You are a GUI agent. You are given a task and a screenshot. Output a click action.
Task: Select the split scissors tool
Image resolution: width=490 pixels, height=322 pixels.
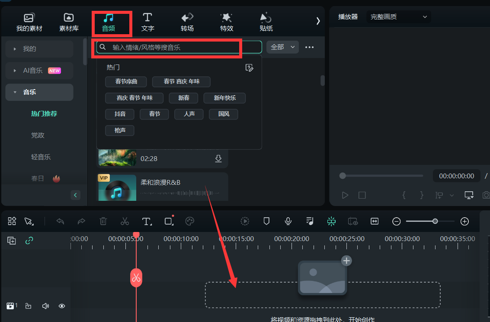125,221
